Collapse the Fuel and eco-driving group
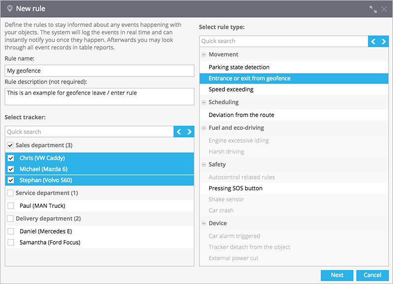The image size is (393, 284). click(204, 128)
